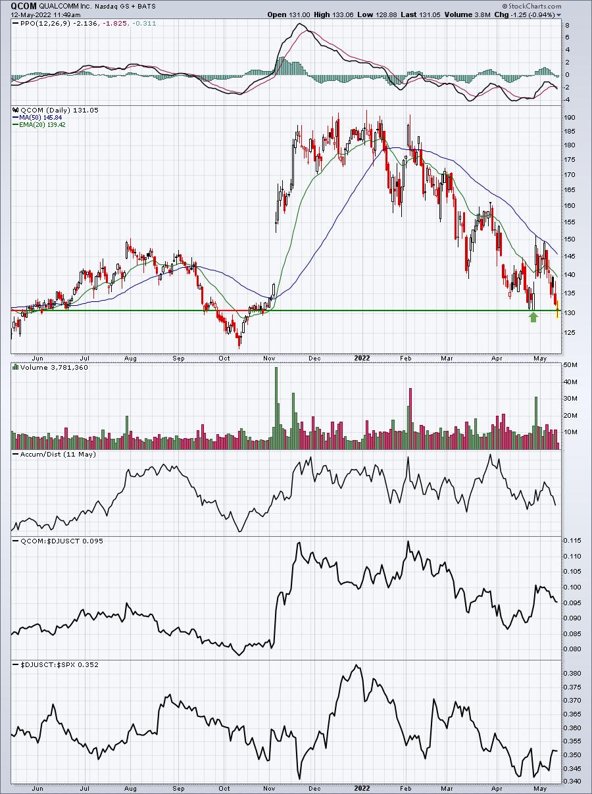Click the 2022 year marker on price axis
The height and width of the screenshot is (794, 592).
pos(362,358)
